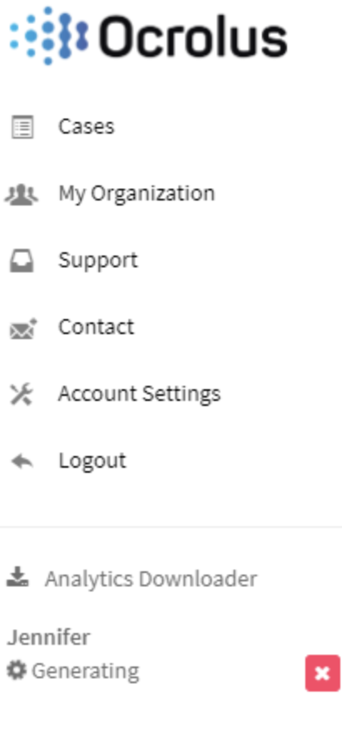The image size is (342, 735).
Task: Cancel Jennifer's download with red X
Action: [323, 673]
